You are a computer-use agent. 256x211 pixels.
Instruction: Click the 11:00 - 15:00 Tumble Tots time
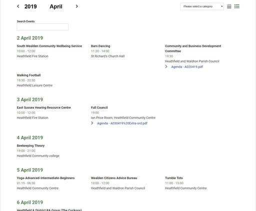coord(174,183)
